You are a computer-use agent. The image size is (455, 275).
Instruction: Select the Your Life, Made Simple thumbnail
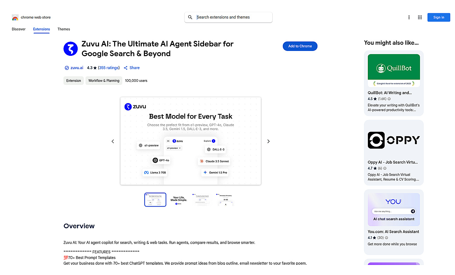tap(179, 200)
